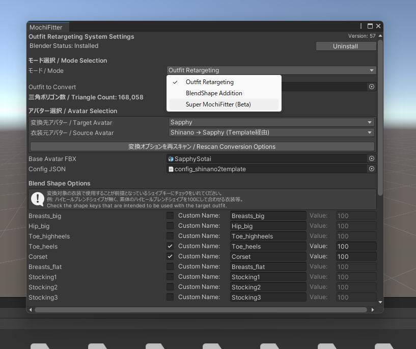Select Super MochiFitter (Beta) in mode menu

(224, 104)
